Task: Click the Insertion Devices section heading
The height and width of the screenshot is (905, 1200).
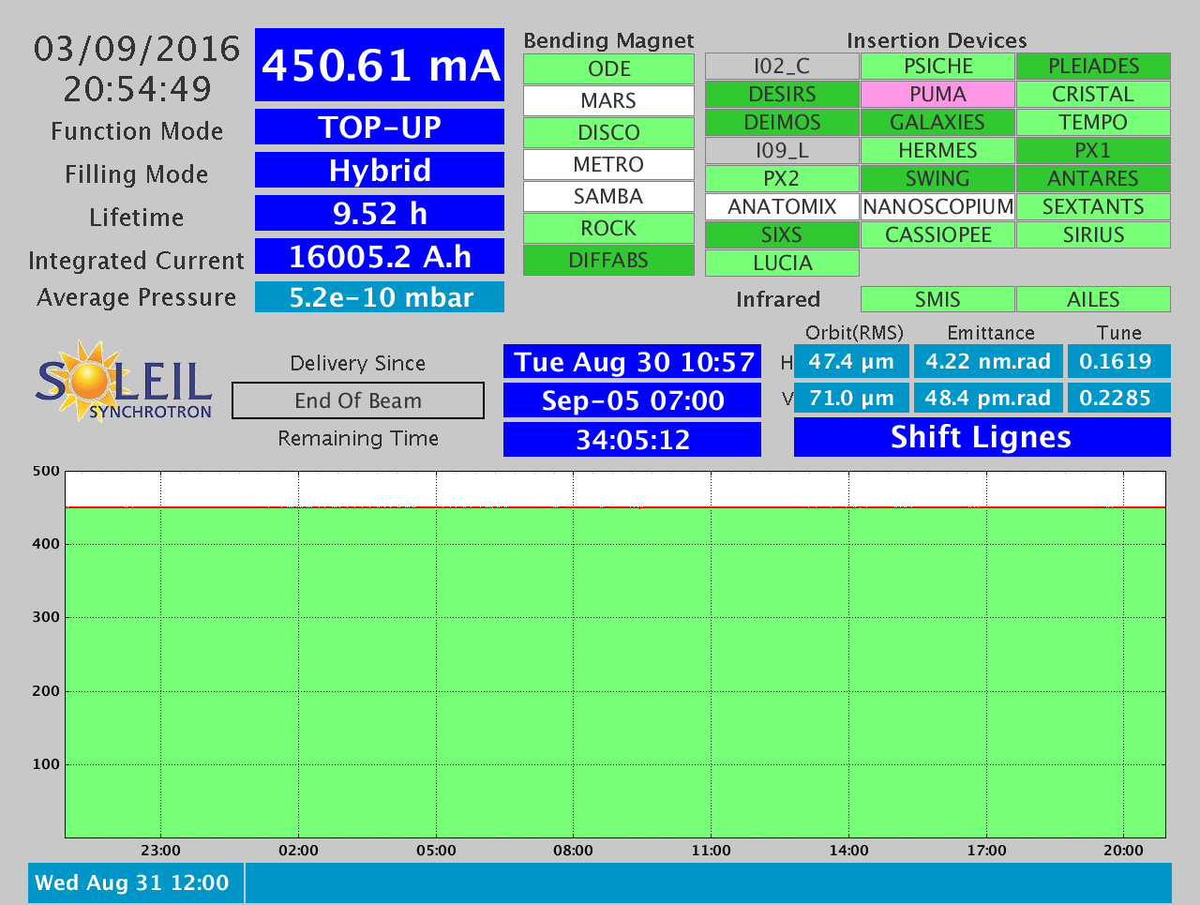Action: tap(937, 40)
